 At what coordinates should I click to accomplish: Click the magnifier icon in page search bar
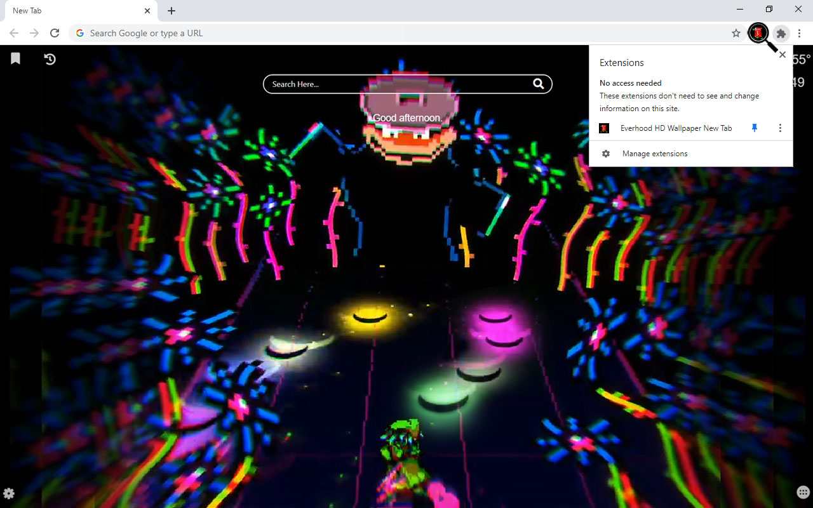click(x=538, y=84)
